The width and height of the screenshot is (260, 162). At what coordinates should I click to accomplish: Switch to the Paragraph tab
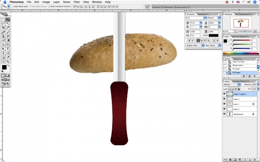click(201, 14)
